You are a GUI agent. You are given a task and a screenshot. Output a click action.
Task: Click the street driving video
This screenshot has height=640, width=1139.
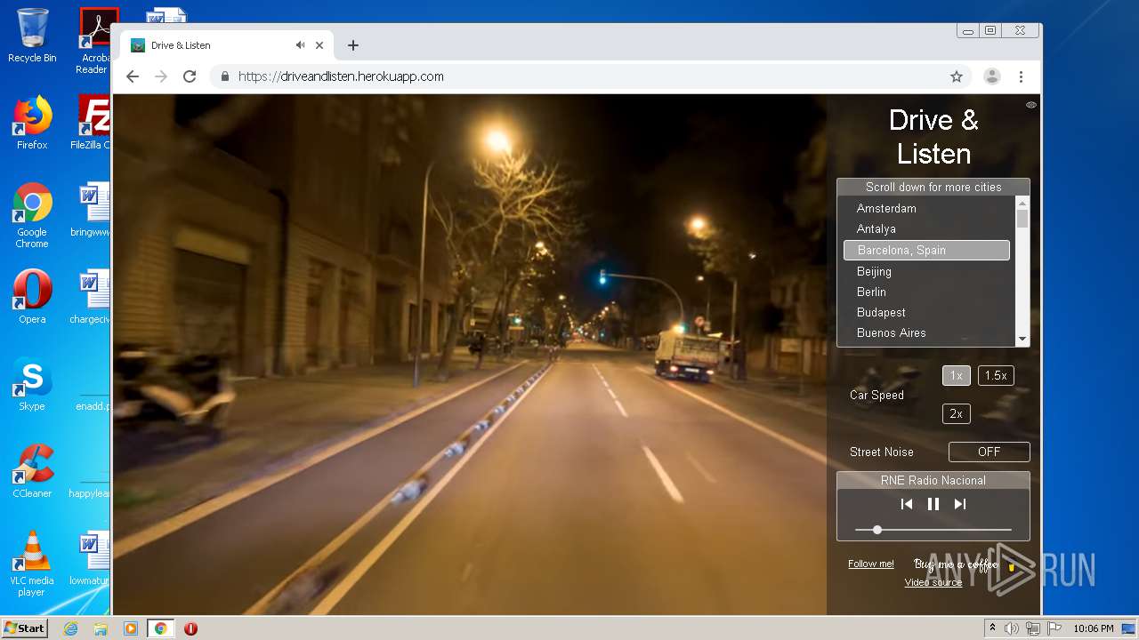tap(470, 354)
